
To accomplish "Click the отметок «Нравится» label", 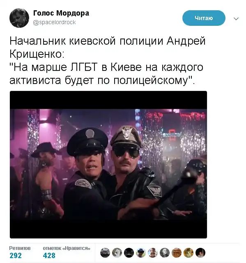I will point(67,248).
